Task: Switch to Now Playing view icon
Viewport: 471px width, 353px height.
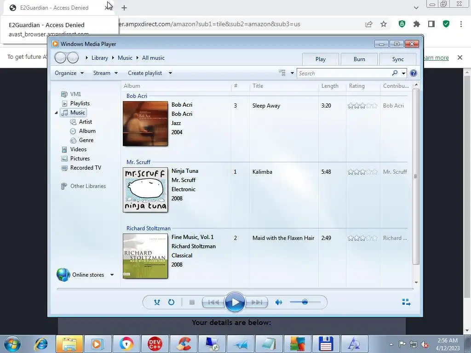Action: pos(406,302)
